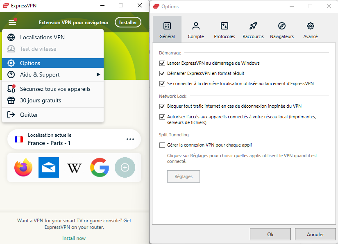Toggle Autoriser l'accès aux appareils réseau local
338x244 pixels.
click(162, 117)
